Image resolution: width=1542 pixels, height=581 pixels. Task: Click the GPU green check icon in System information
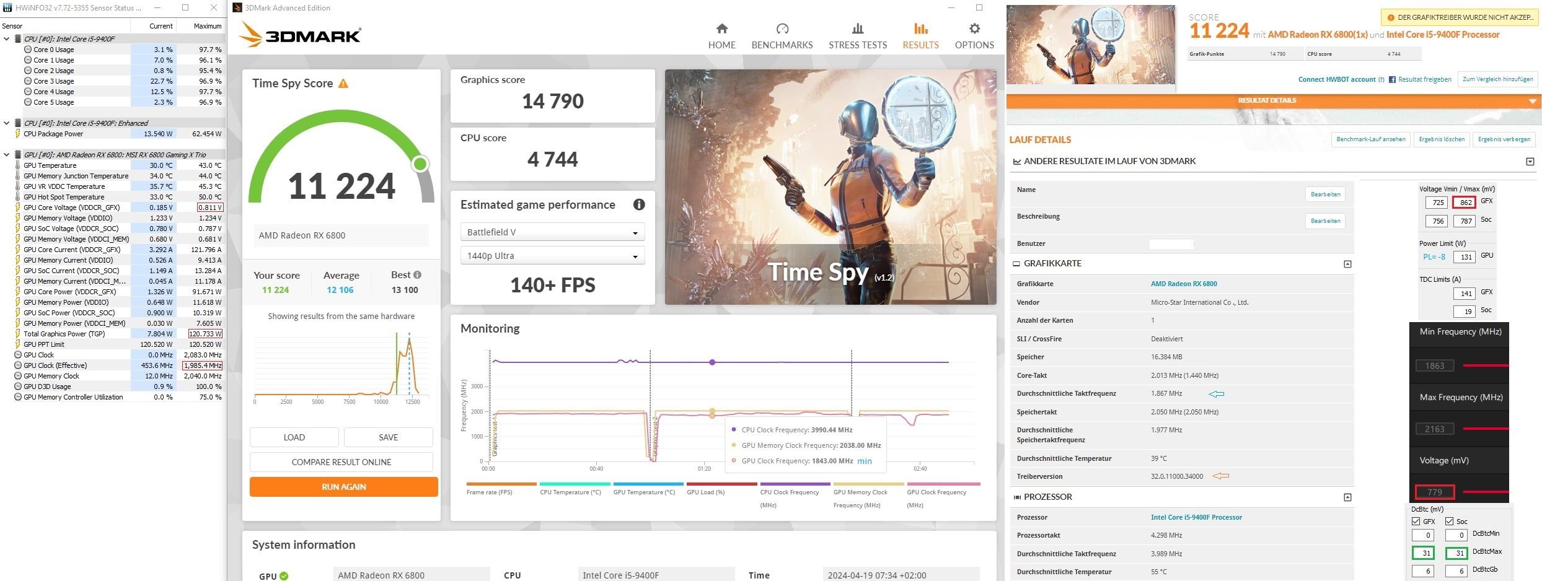[x=284, y=576]
